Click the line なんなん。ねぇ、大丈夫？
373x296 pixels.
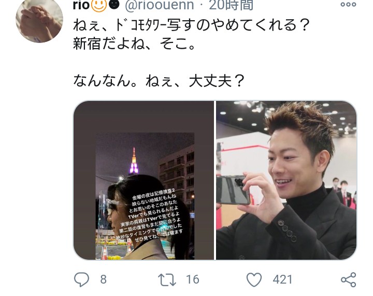click(159, 81)
